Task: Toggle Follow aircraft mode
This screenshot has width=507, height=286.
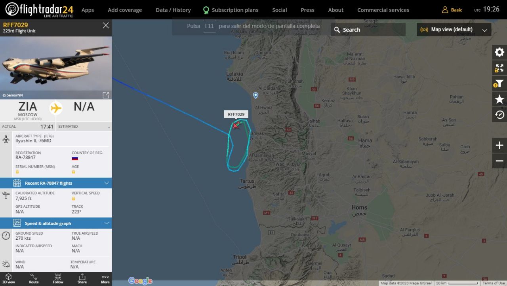Action: pos(58,278)
